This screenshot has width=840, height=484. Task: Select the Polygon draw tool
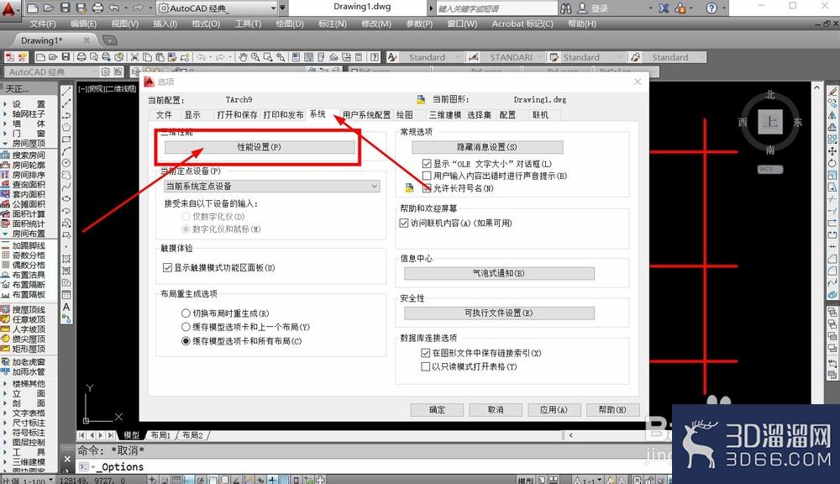point(66,127)
